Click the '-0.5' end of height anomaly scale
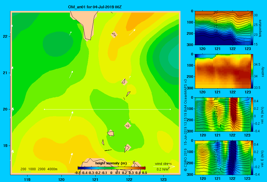Screen dimensions: 267x182 pos(77,173)
